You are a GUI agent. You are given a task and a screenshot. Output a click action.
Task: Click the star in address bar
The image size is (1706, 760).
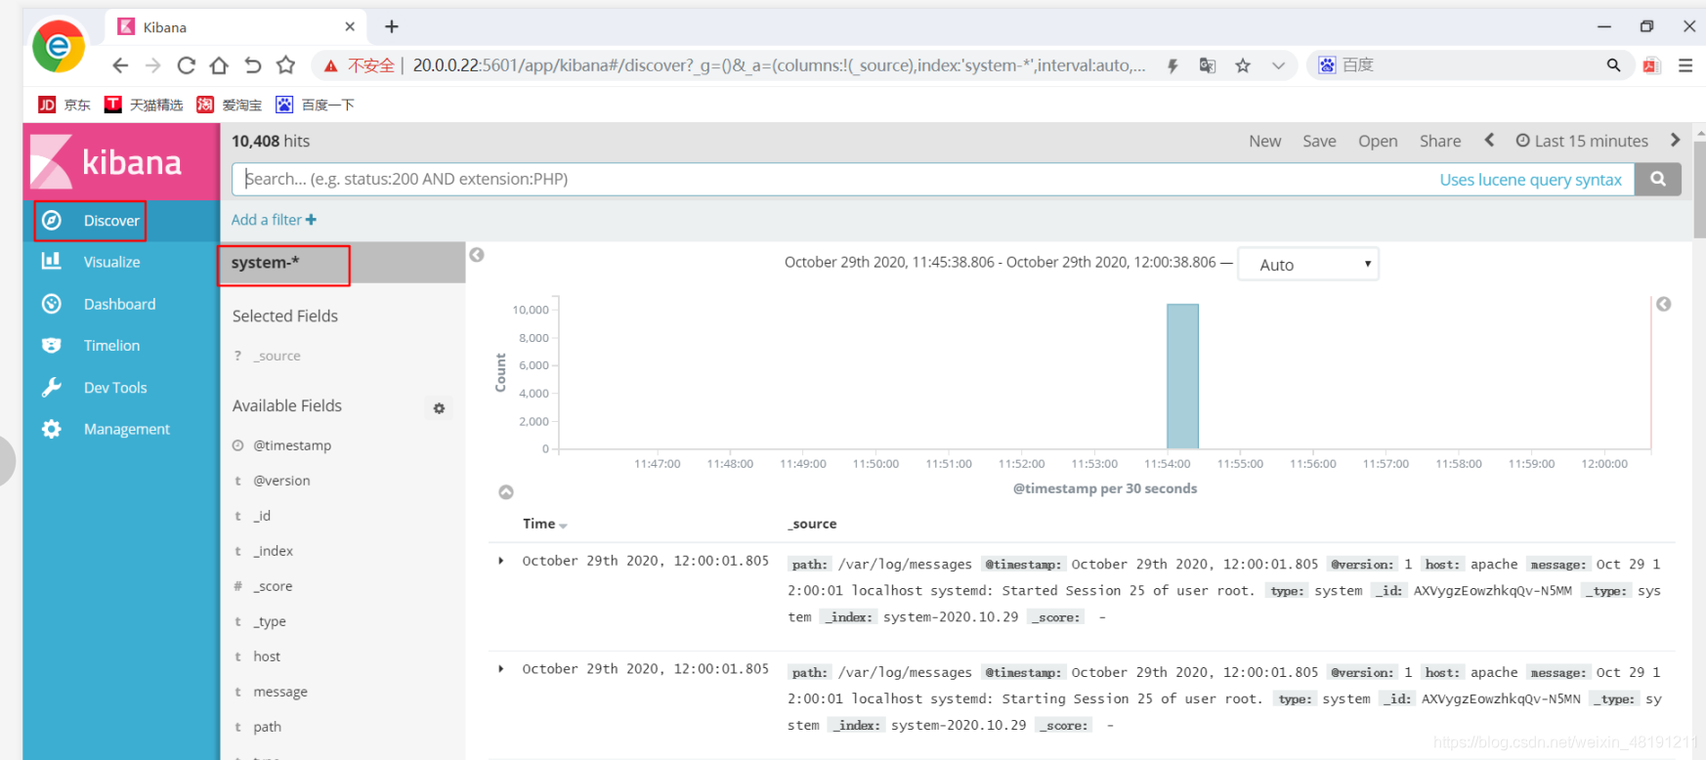point(1243,65)
